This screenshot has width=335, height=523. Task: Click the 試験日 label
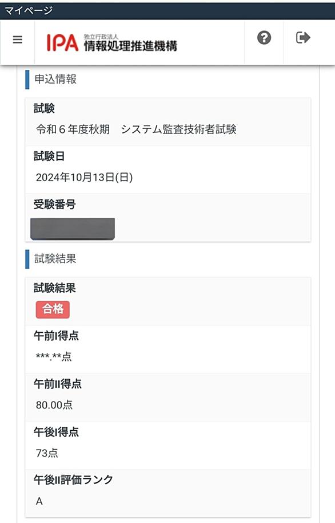tap(49, 156)
